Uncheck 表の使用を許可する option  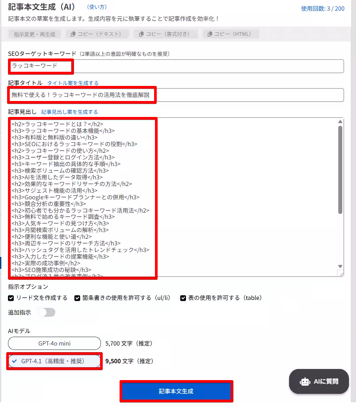point(183,298)
